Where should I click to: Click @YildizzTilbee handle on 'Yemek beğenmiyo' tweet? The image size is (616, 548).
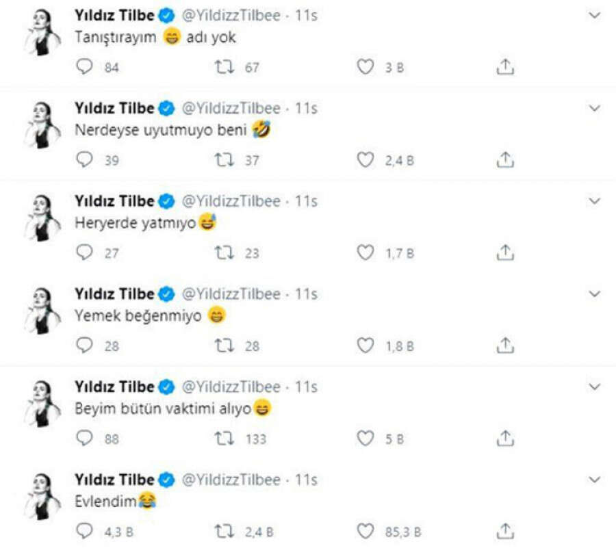[230, 294]
